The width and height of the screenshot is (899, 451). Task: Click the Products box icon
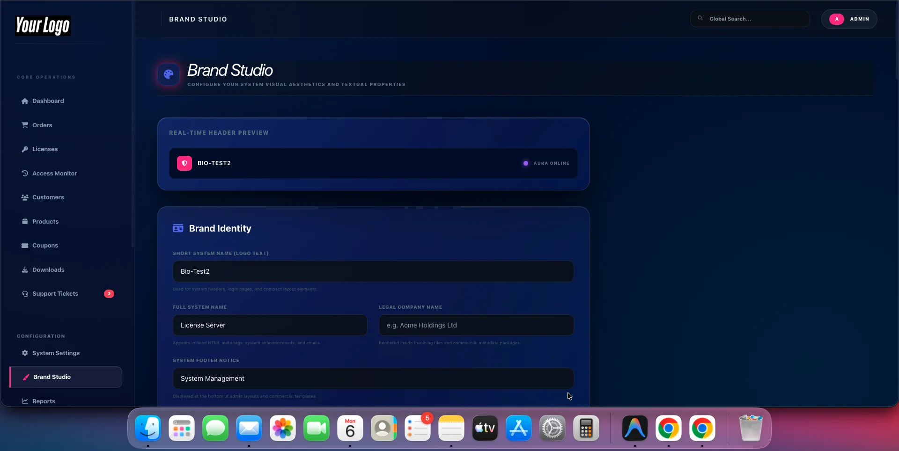pyautogui.click(x=25, y=221)
